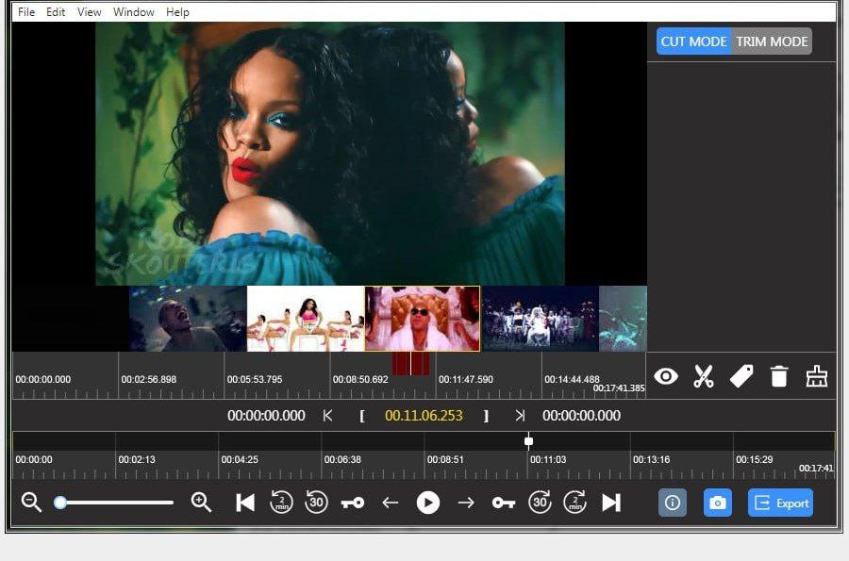This screenshot has width=849, height=561.
Task: Step one frame forward with right arrow
Action: click(x=466, y=503)
